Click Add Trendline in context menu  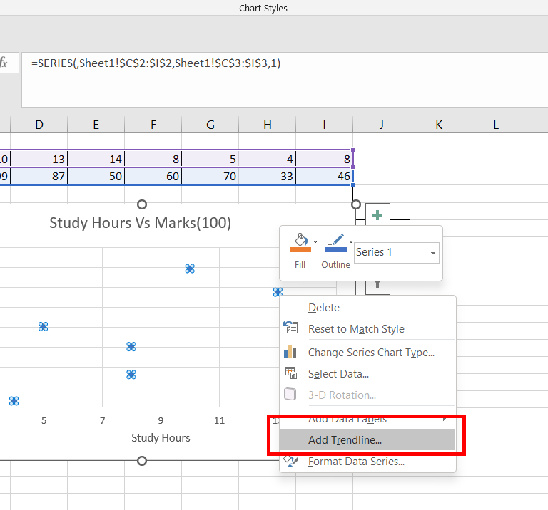[367, 440]
